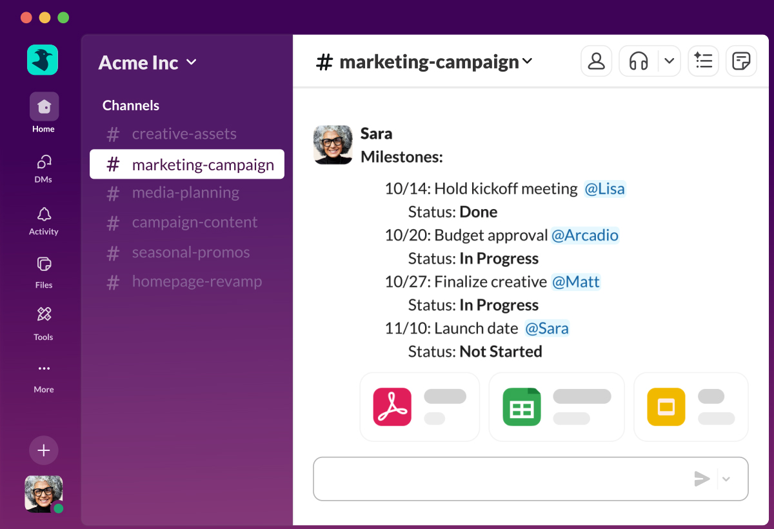Click into the message input field
Viewport: 774px width, 529px height.
click(x=497, y=479)
